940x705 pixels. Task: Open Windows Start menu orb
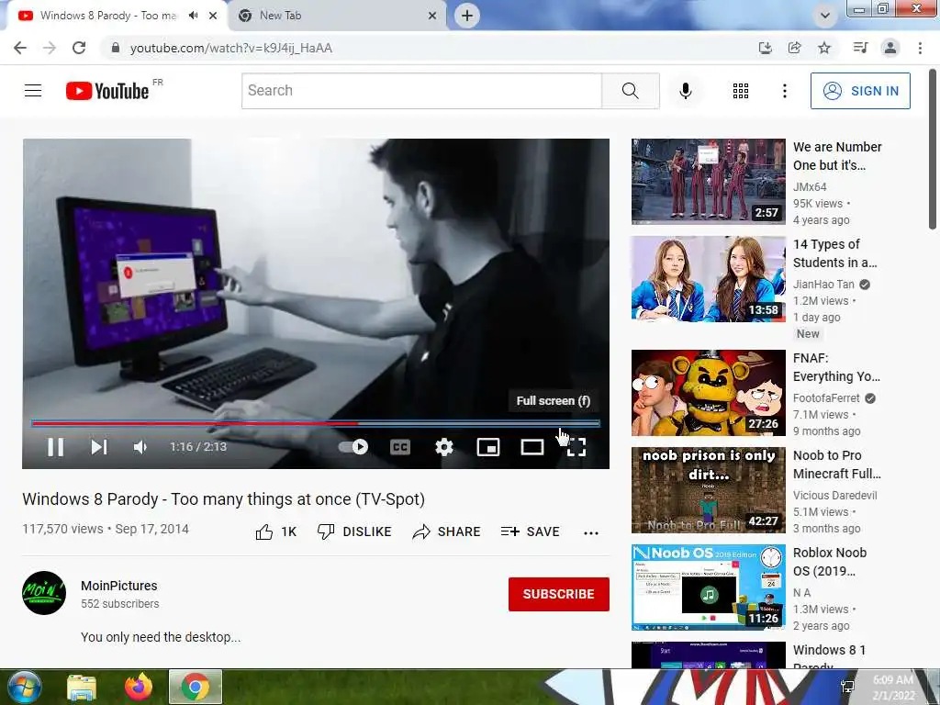[x=23, y=687]
